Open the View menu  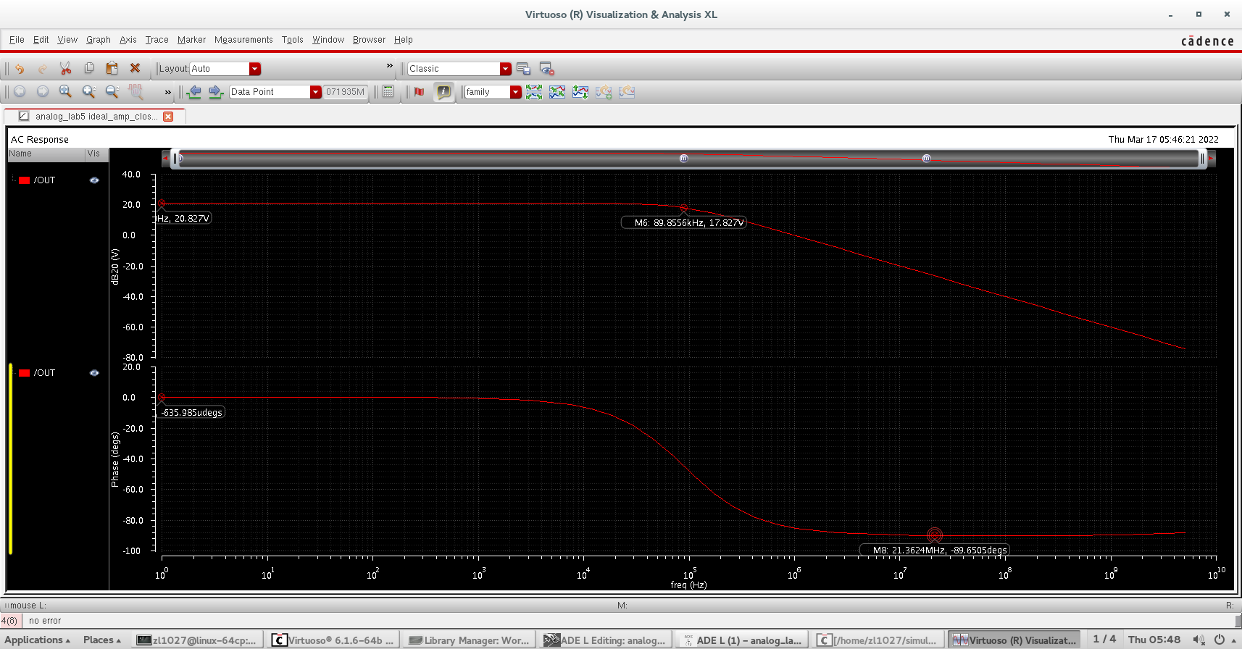(x=67, y=40)
